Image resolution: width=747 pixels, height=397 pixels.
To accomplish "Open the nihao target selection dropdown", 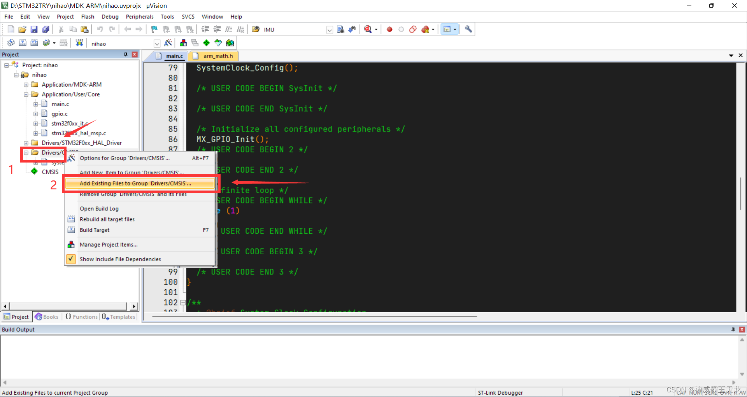I will 157,44.
